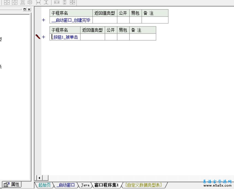Click the _按钮1_被单击 subroutine name cell
Viewport: 234px width, 189px height.
pyautogui.click(x=65, y=37)
